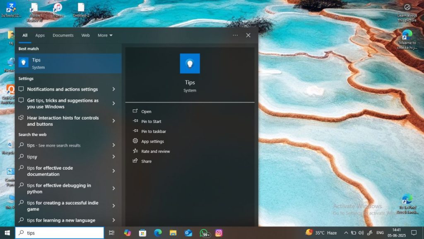Open the clock showing 14:41

tap(396, 233)
